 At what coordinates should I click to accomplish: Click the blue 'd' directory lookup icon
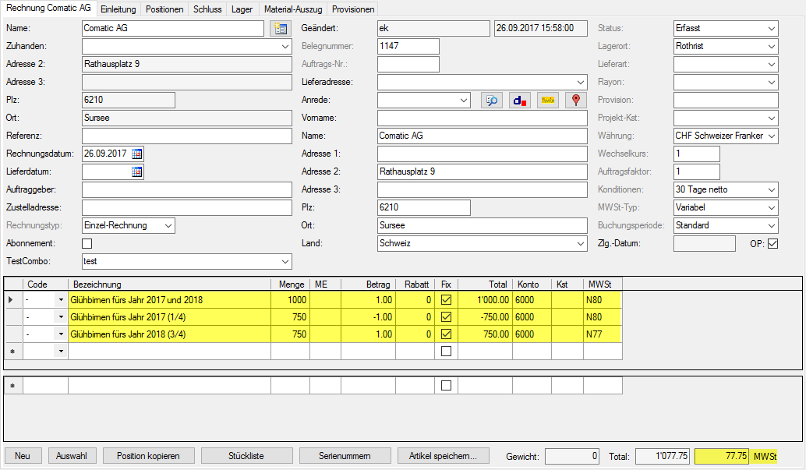(519, 101)
